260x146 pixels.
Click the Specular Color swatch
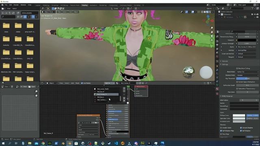pos(239,118)
